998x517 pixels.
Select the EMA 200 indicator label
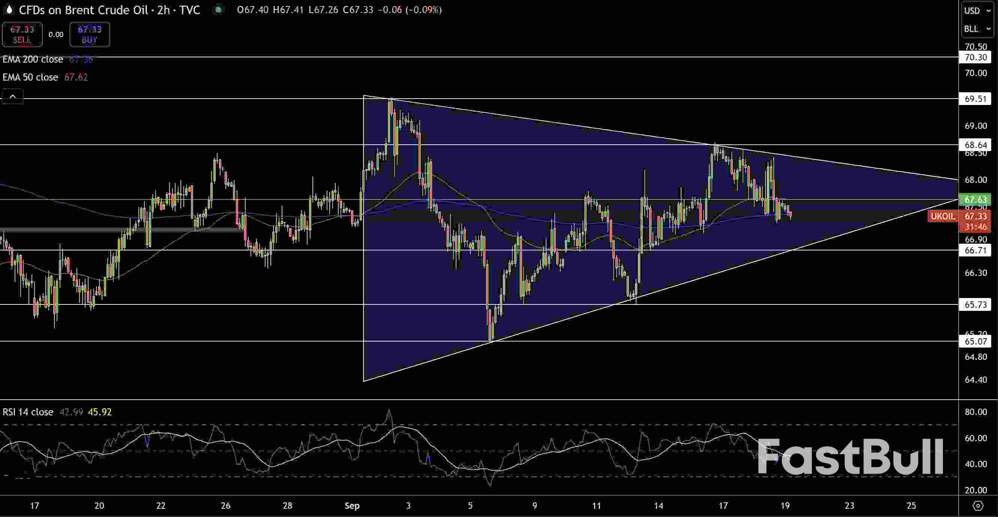coord(33,59)
